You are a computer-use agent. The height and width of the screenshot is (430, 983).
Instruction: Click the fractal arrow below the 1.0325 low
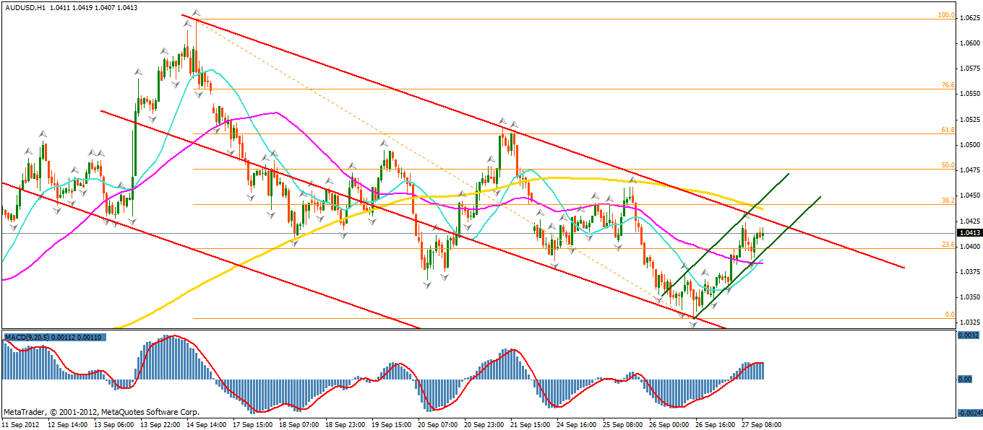(693, 325)
